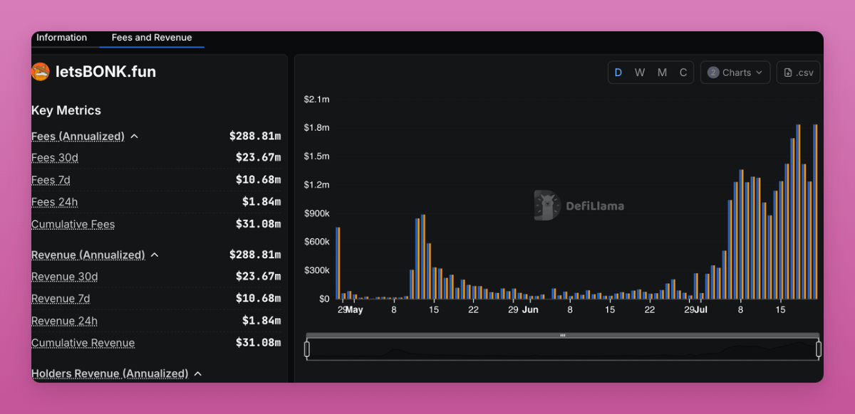Click the $300k y-axis label
Image resolution: width=855 pixels, height=414 pixels.
[316, 270]
